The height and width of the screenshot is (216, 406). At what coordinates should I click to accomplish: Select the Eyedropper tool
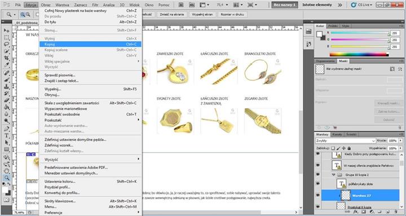[x=6, y=65]
